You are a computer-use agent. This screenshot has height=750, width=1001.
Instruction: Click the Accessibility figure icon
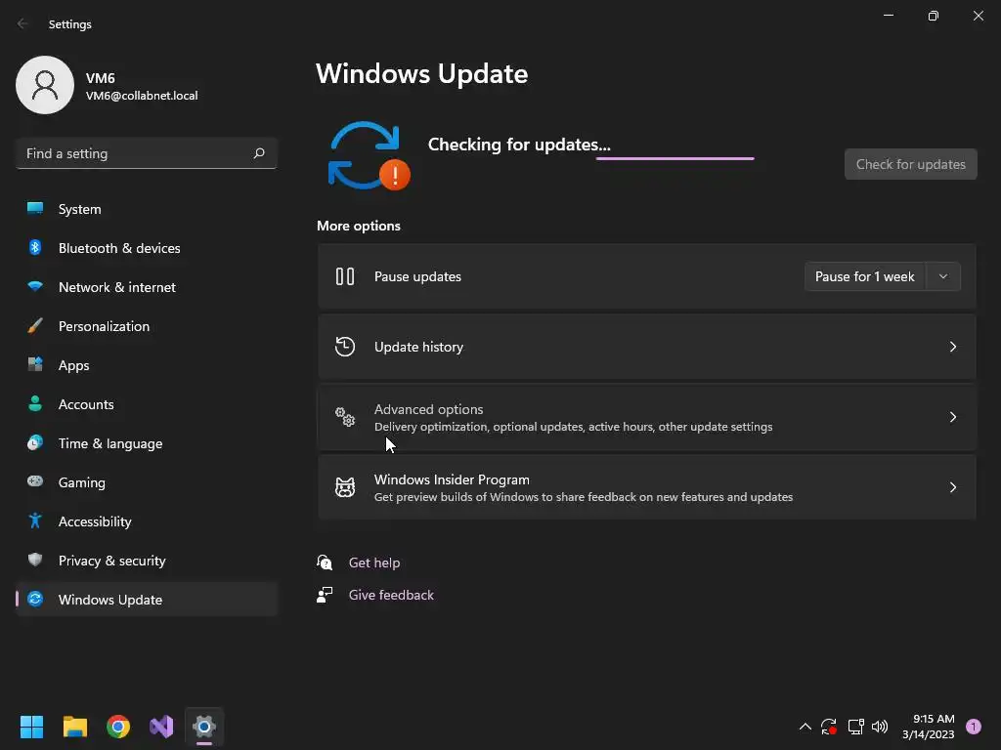click(35, 521)
